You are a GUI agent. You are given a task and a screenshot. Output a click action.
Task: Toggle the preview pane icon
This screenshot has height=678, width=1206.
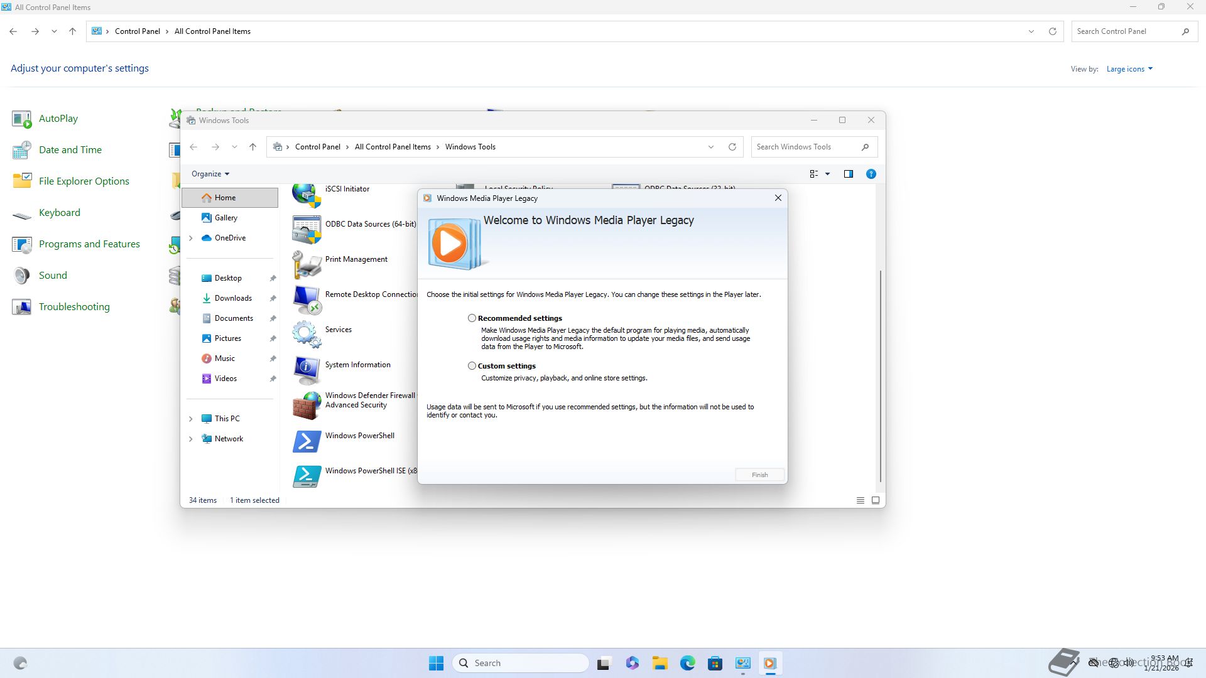[848, 174]
